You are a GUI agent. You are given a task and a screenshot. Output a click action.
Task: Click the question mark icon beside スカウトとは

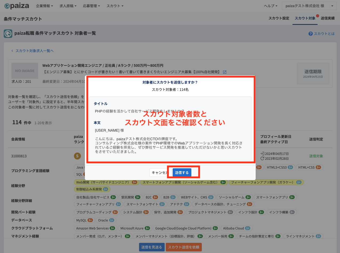tap(311, 34)
